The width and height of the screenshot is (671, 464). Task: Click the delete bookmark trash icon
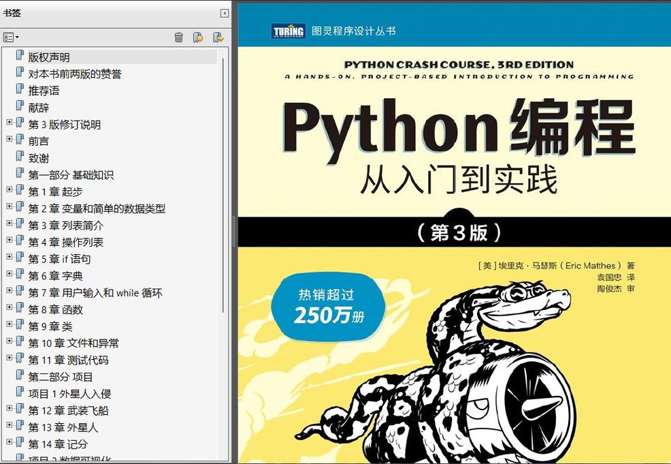pos(178,38)
